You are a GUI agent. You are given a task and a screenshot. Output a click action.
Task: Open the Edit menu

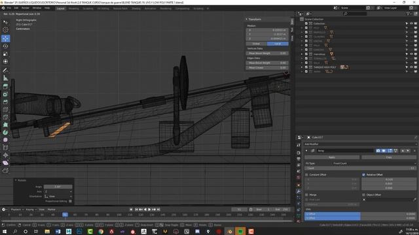(x=16, y=8)
